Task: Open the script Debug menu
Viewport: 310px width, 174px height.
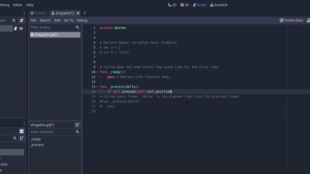Action: click(x=82, y=20)
